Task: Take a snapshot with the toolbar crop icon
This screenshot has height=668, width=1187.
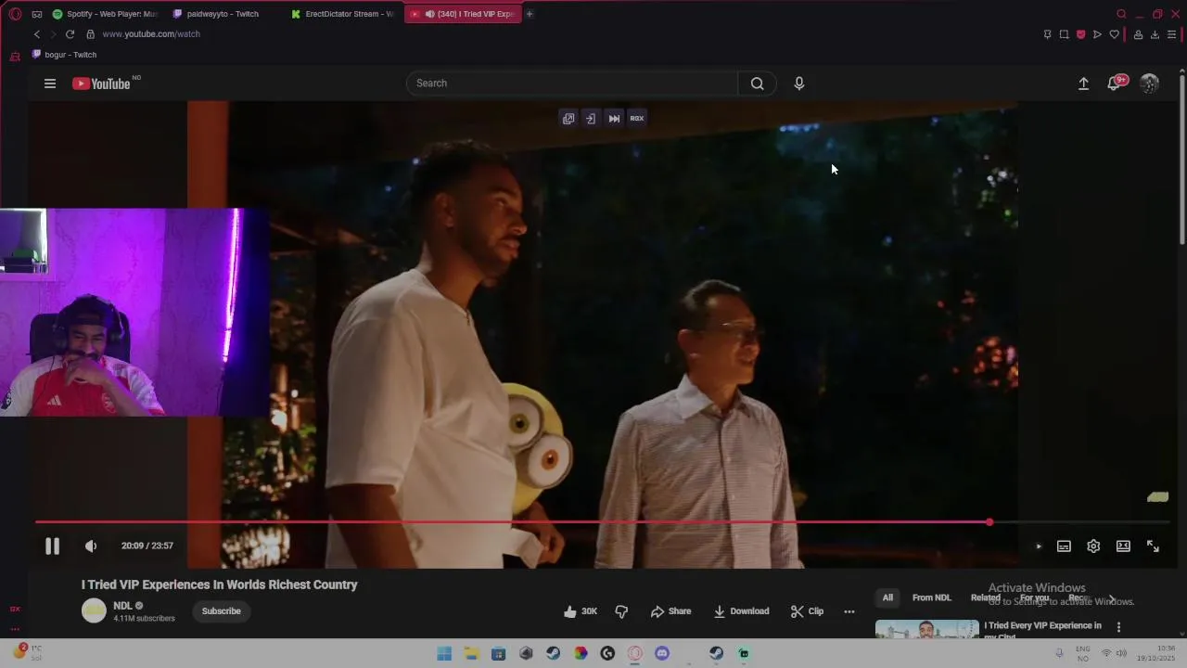Action: click(x=1064, y=34)
